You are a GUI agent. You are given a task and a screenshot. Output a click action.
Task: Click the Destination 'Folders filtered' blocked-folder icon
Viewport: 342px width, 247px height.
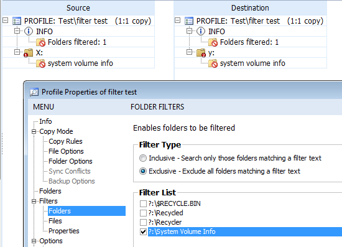tap(213, 42)
